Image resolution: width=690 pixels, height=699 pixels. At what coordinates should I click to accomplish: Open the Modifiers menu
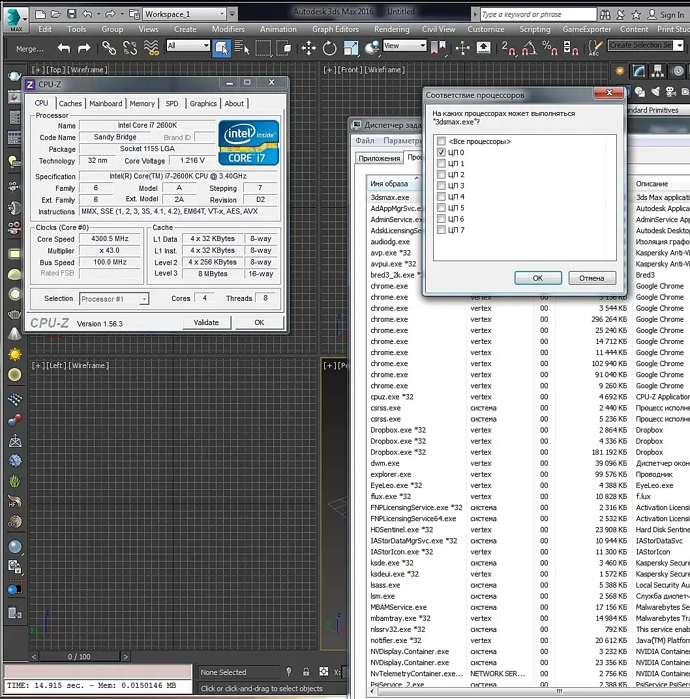tap(228, 29)
